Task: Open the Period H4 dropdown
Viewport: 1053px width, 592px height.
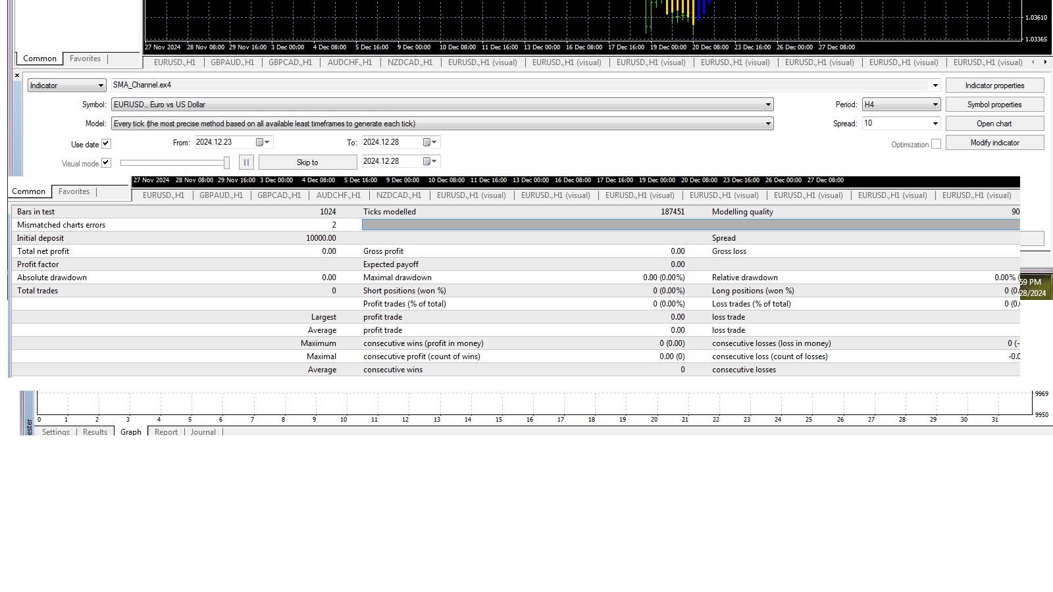Action: [x=902, y=105]
